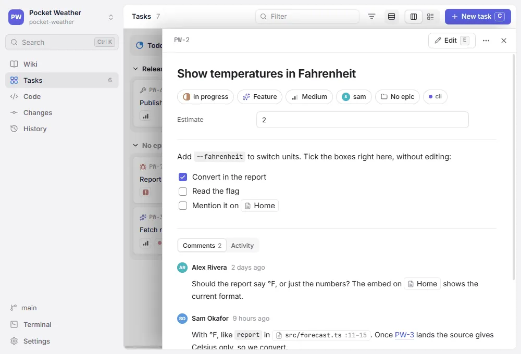Open the Code section

[x=62, y=96]
